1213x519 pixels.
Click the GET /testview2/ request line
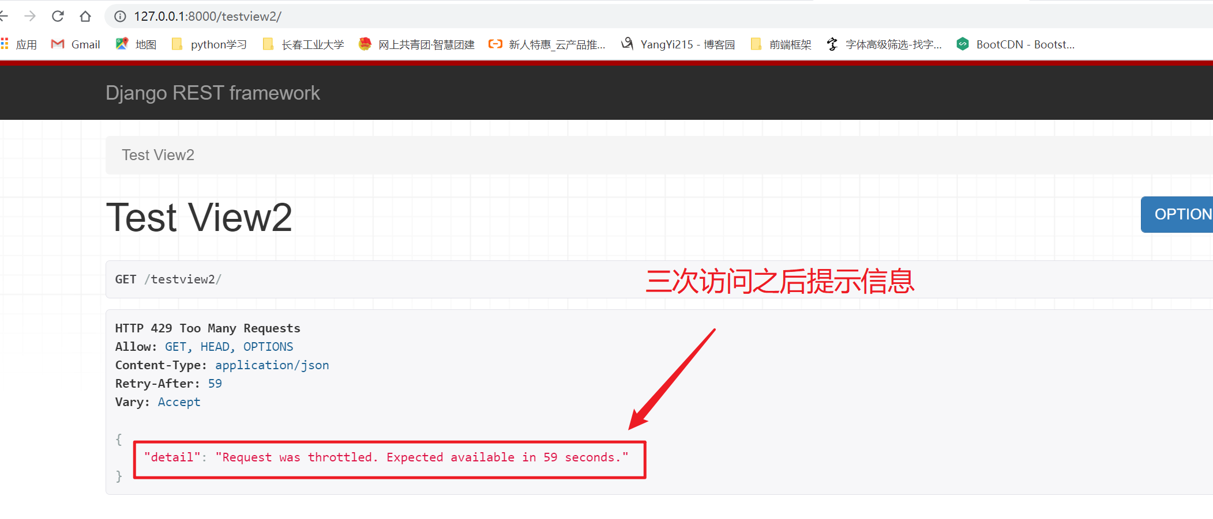(168, 279)
